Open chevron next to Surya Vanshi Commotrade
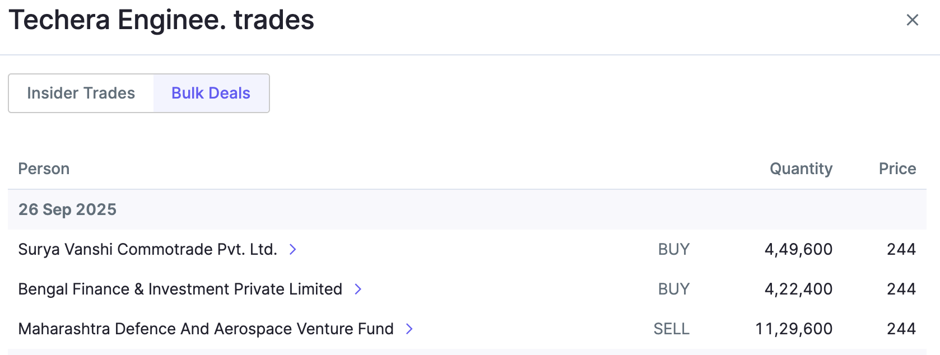The image size is (940, 355). coord(292,249)
